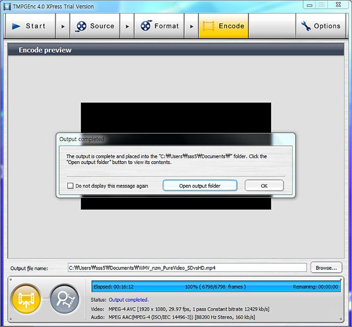Click the arrow between Format and Encode

(191, 26)
